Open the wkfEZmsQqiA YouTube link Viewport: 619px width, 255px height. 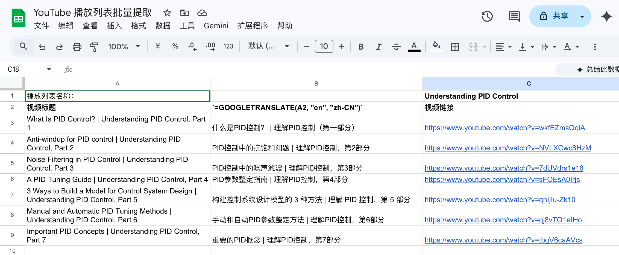click(505, 128)
